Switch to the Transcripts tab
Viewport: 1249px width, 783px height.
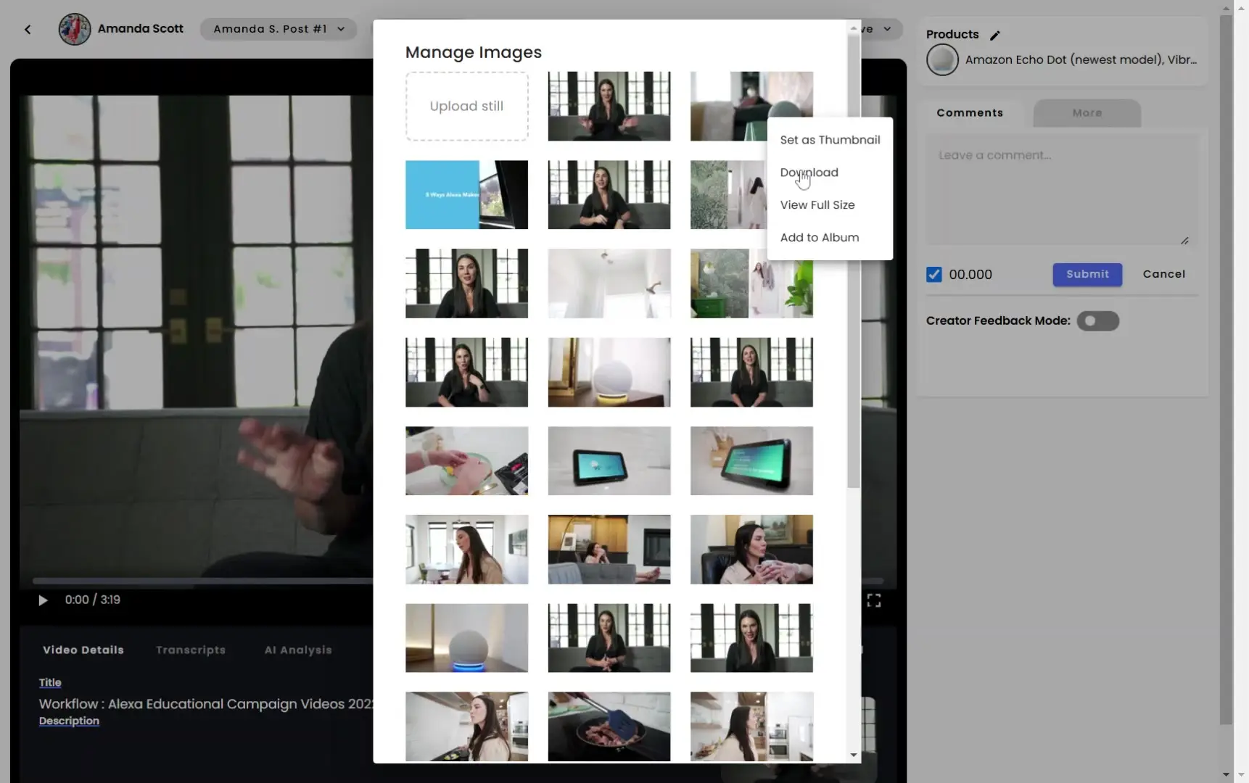(190, 650)
